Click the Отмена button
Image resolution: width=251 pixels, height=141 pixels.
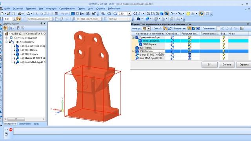(x=227, y=65)
